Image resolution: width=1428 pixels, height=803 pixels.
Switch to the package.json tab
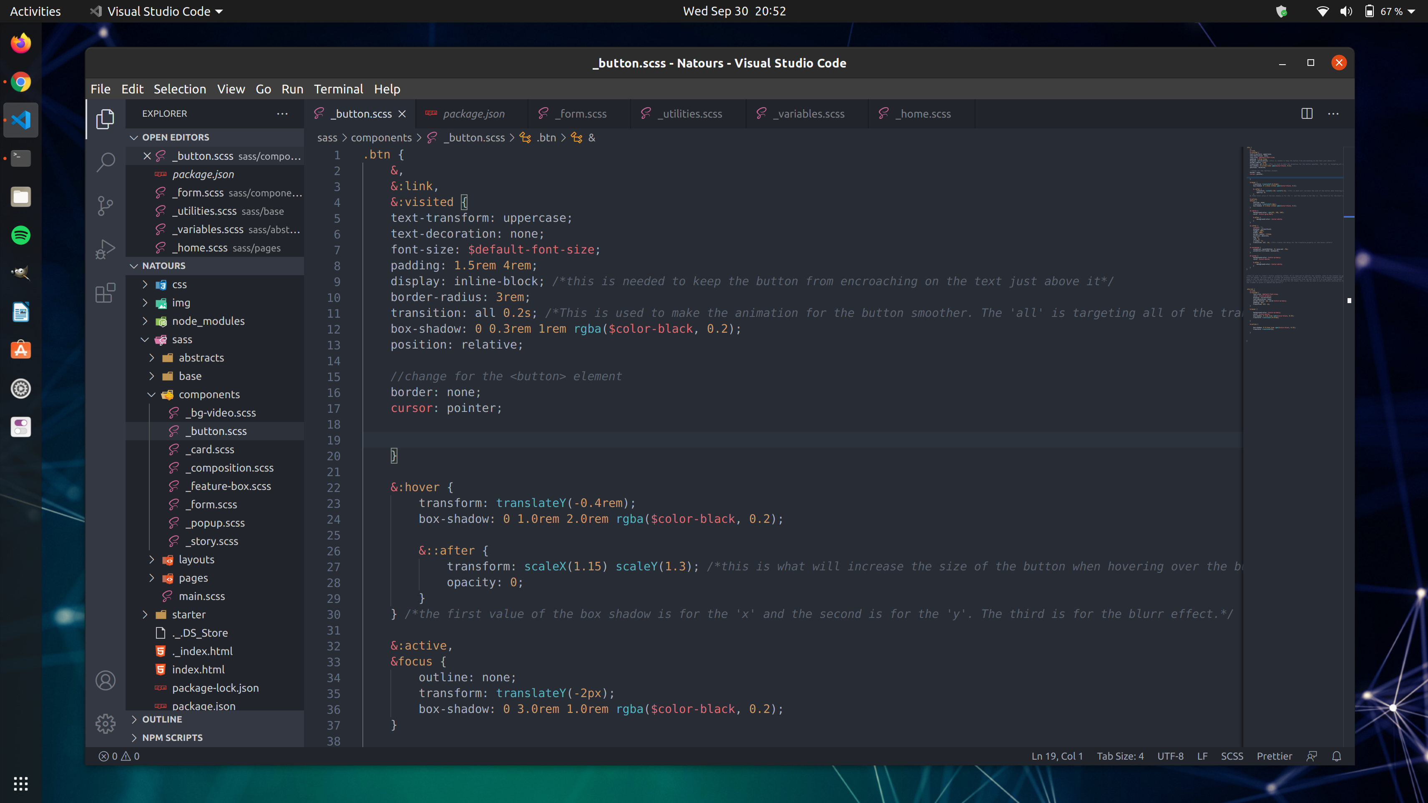click(471, 113)
